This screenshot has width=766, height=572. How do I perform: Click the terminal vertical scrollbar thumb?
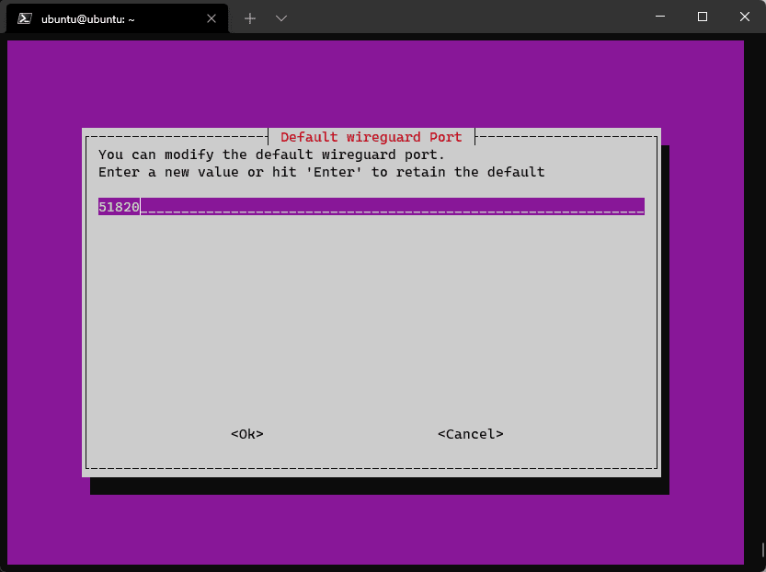[x=763, y=550]
